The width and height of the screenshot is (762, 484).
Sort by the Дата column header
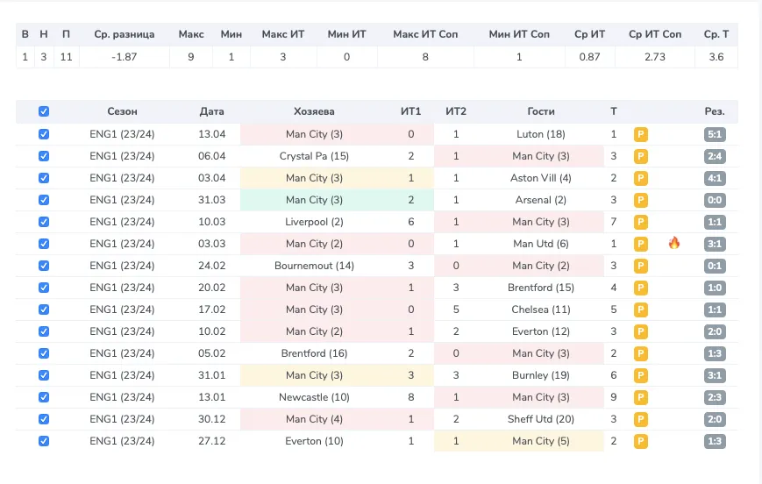coord(212,111)
